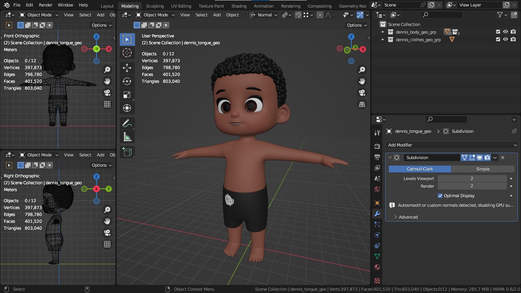
Task: Toggle Subdivision modifier viewport display
Action: [480, 158]
